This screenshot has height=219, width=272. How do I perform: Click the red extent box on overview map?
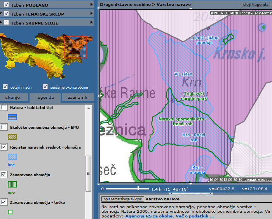pyautogui.click(x=77, y=47)
